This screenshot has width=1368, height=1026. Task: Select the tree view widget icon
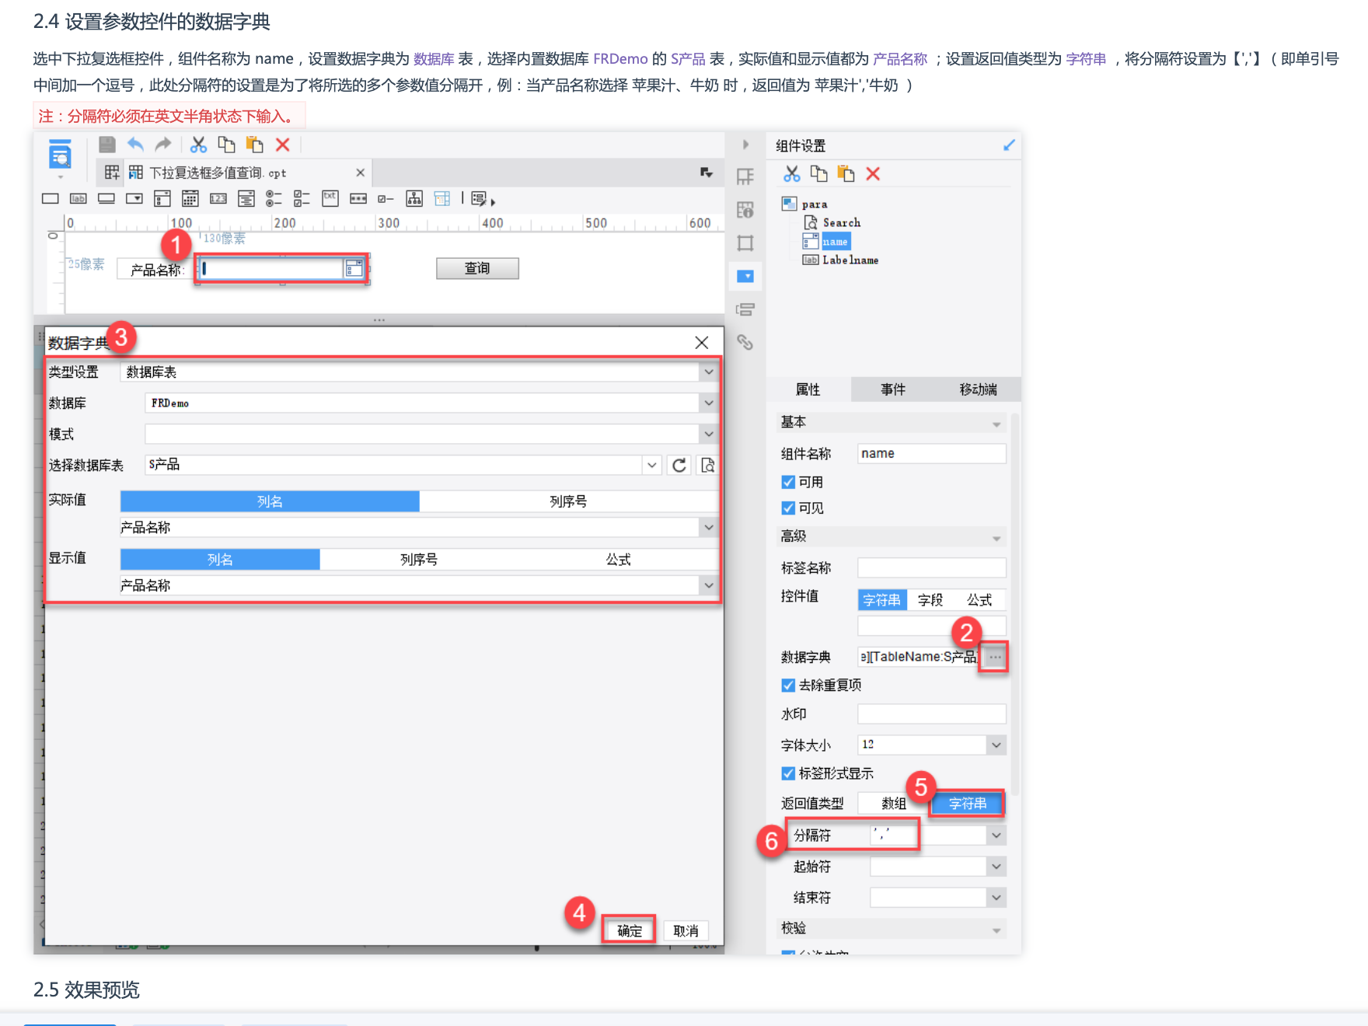point(414,199)
